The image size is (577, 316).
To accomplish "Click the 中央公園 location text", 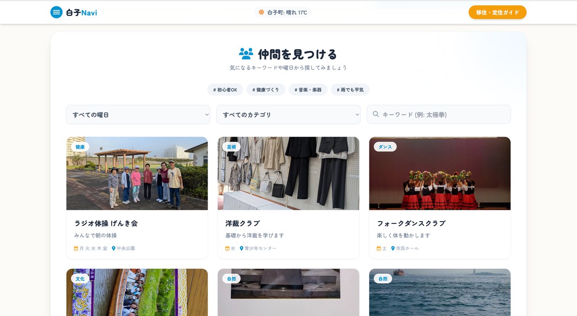I will (126, 248).
